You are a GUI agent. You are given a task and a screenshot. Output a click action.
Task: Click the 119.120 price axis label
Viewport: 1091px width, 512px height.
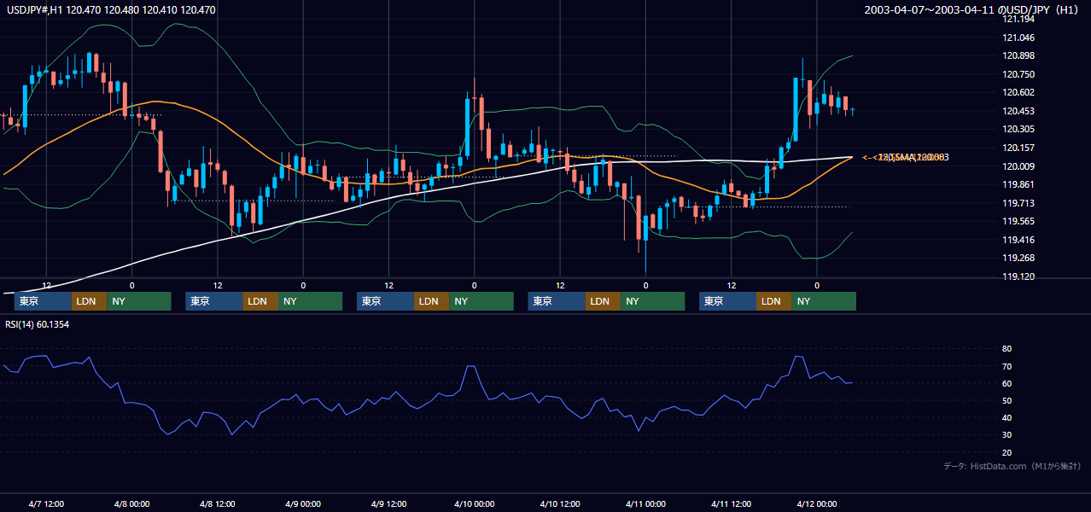coord(1018,276)
